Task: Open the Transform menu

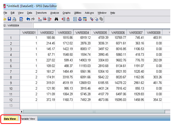Action: tap(41, 13)
